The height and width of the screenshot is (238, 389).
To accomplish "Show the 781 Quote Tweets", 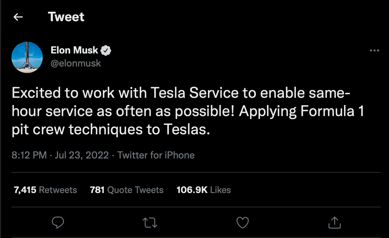I will click(127, 190).
